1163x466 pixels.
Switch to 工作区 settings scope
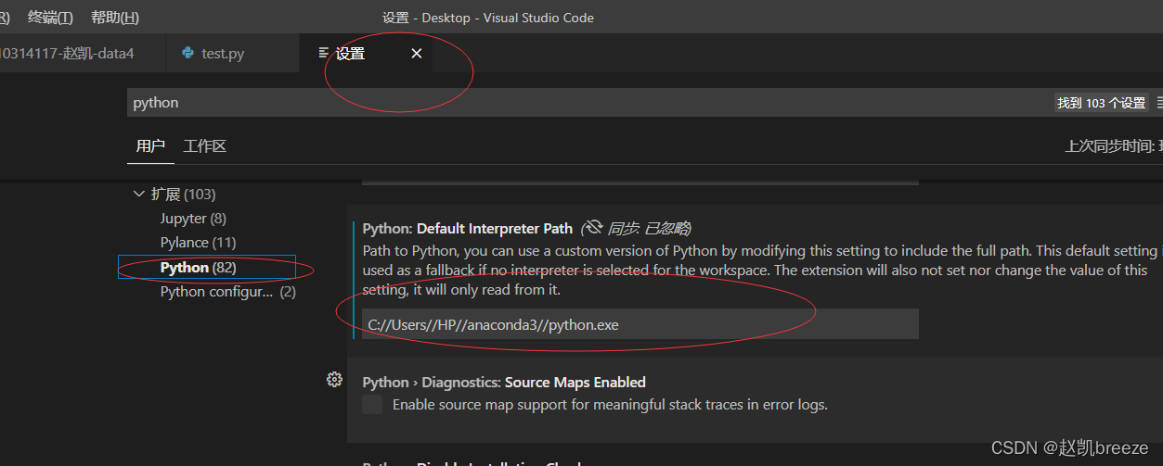point(205,145)
